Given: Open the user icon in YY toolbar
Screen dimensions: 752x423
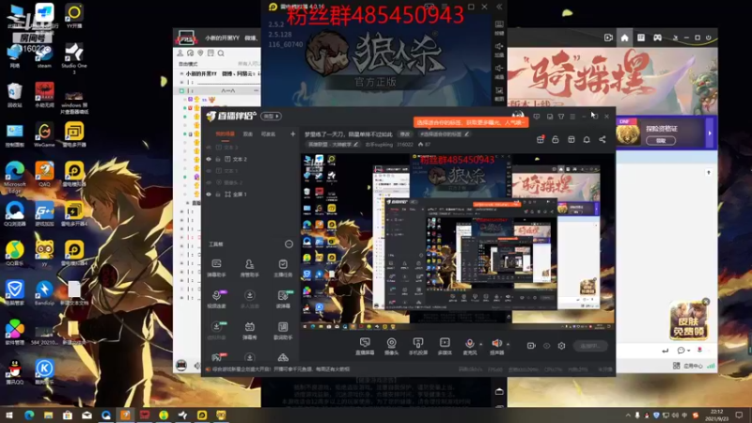Looking at the screenshot, I should coord(180,54).
